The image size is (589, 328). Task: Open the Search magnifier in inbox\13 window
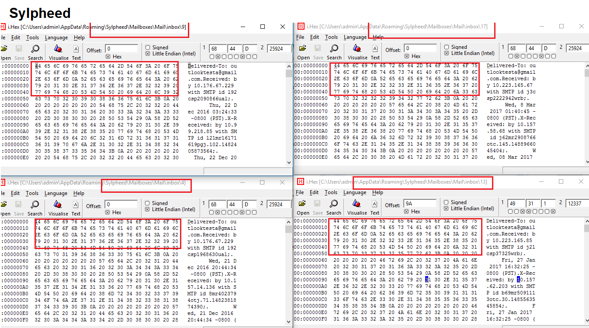[334, 204]
